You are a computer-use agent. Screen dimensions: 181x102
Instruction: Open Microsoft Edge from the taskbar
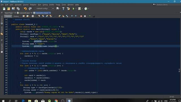coord(23,101)
